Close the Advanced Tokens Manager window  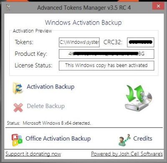coord(158,6)
